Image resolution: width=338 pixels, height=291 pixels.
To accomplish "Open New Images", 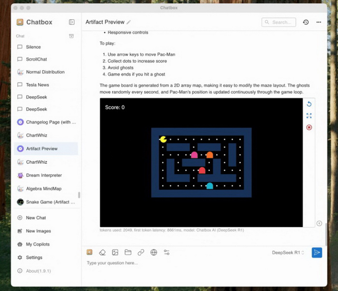I will click(x=46, y=231).
